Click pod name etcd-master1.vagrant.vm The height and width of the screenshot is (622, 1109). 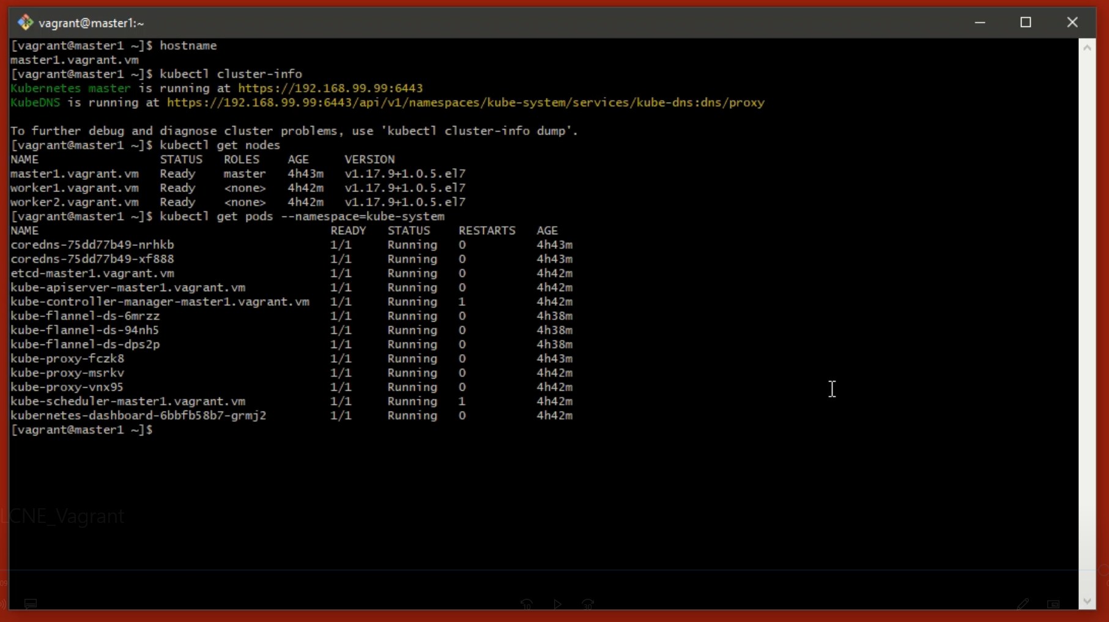click(x=92, y=273)
